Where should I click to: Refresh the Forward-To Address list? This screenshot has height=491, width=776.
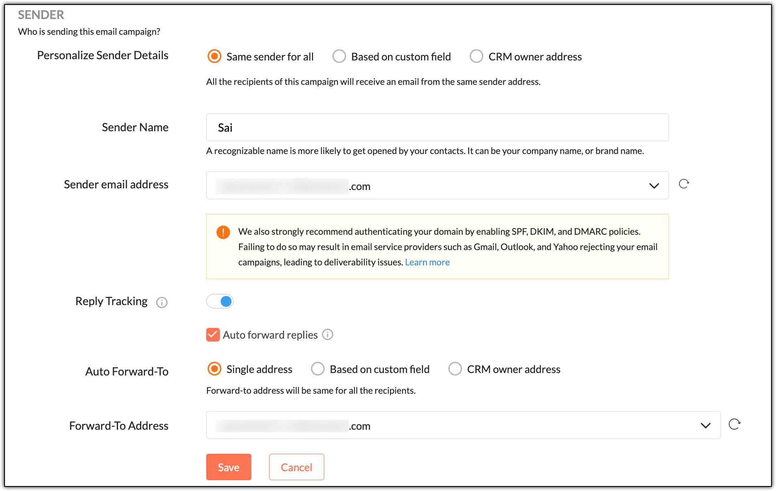(735, 424)
